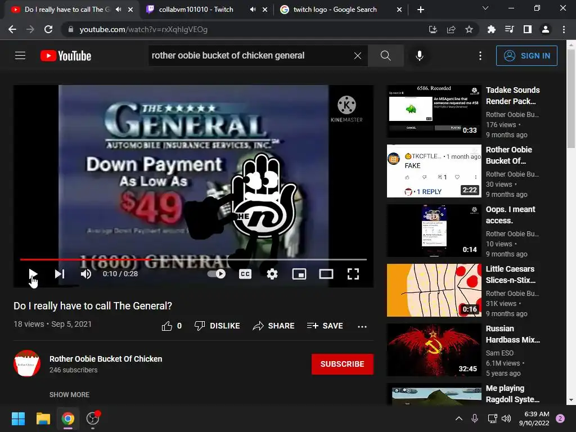The height and width of the screenshot is (432, 576).
Task: Toggle Chrome side panel
Action: coord(528,29)
